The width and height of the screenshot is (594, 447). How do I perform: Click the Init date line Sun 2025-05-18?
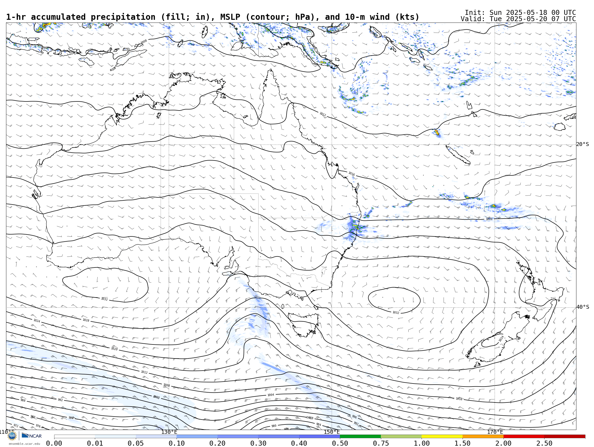coord(520,13)
